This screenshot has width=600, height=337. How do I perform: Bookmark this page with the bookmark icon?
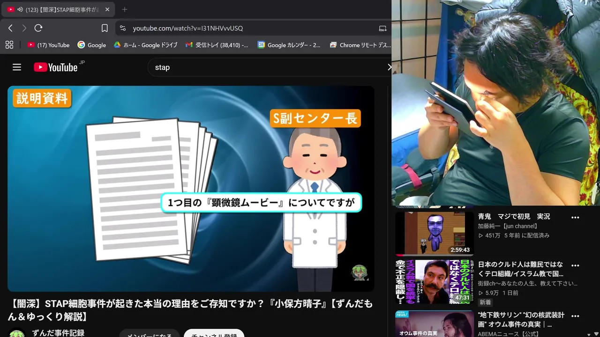coord(105,28)
